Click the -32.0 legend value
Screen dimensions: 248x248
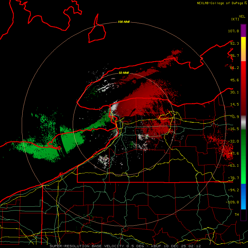click(x=233, y=141)
